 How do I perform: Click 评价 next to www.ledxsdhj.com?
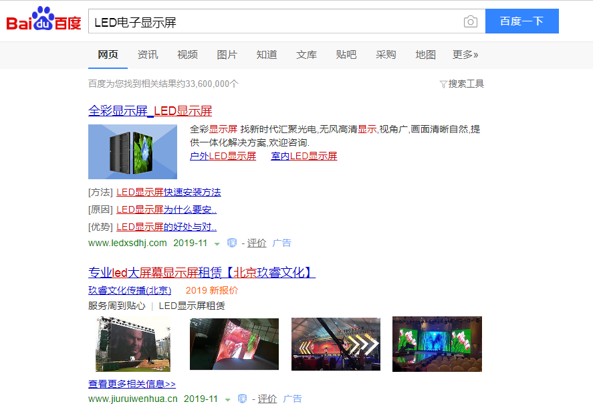(x=257, y=243)
